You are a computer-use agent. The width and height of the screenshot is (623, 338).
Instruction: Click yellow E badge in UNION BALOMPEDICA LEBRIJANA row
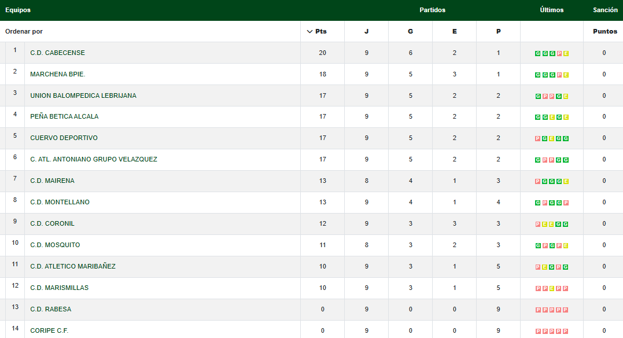[x=566, y=96]
